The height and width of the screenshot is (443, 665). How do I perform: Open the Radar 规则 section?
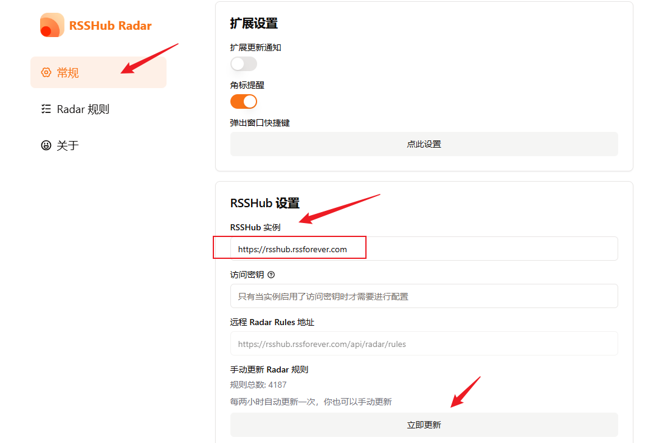(x=98, y=109)
